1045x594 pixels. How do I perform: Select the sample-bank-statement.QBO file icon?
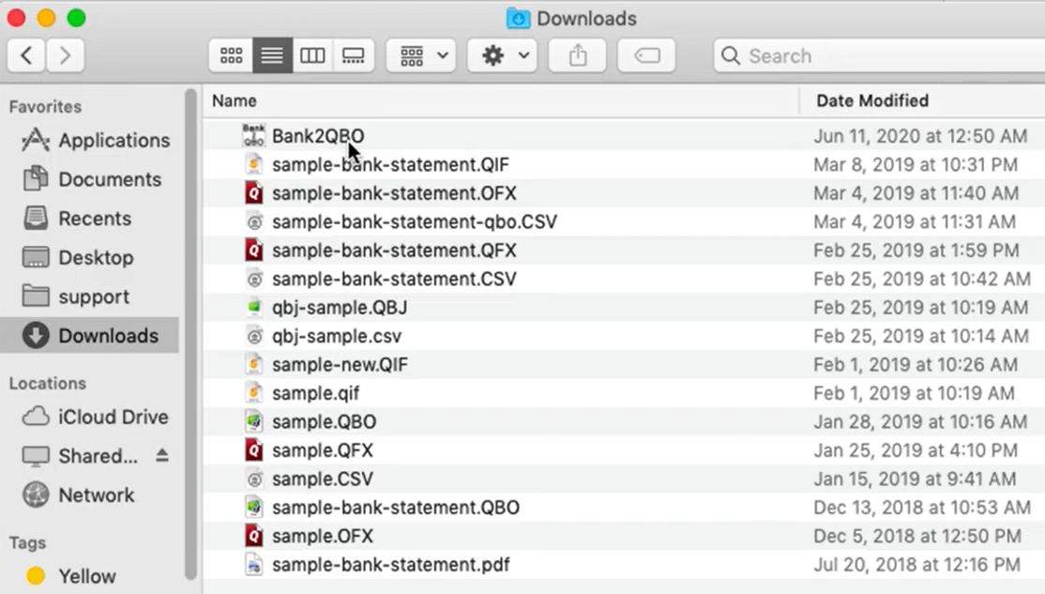click(254, 508)
